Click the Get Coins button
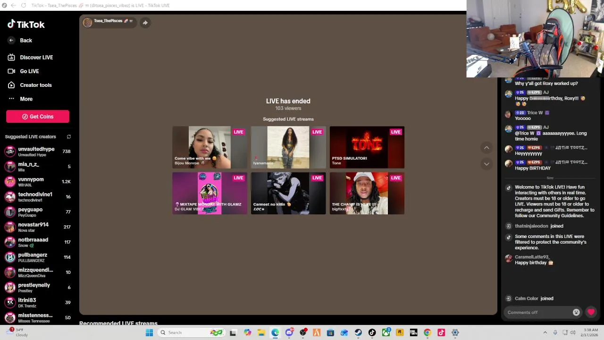Image resolution: width=604 pixels, height=340 pixels. click(x=38, y=117)
